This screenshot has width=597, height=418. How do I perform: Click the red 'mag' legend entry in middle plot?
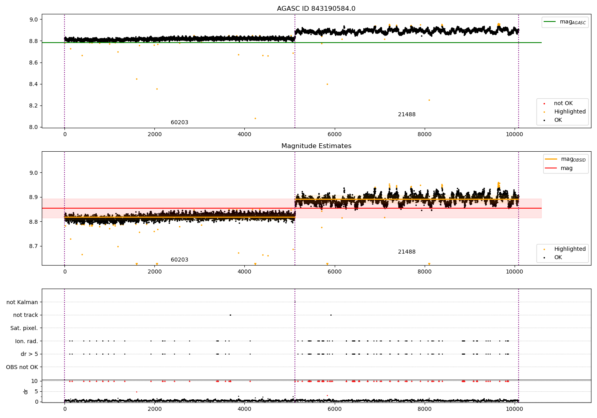(x=559, y=168)
